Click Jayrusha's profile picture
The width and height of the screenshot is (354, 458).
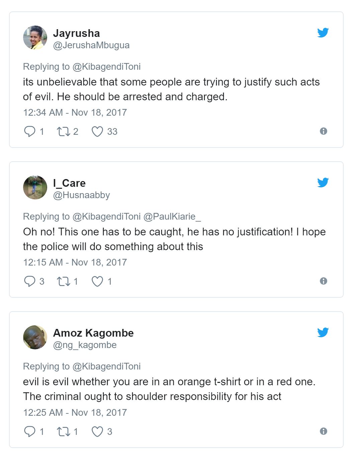click(35, 38)
